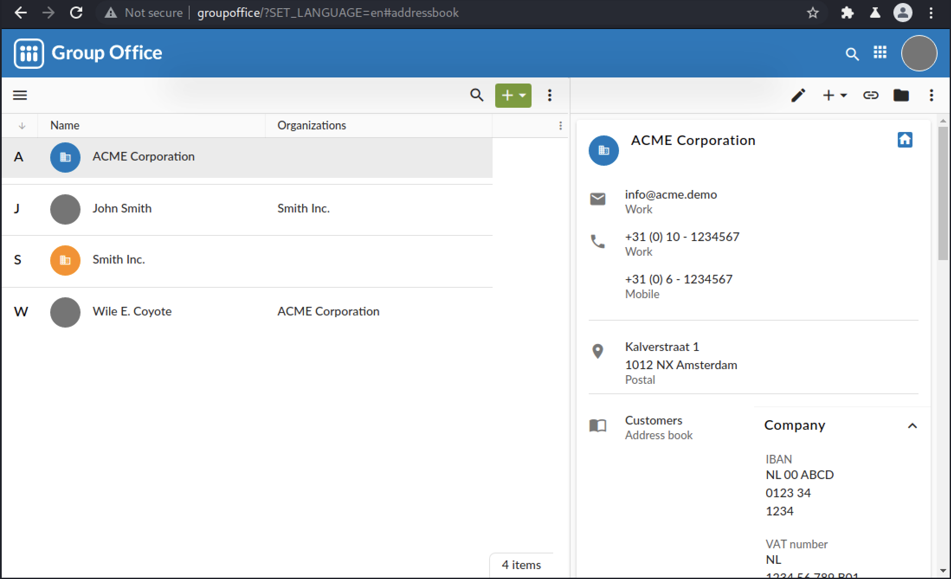Image resolution: width=951 pixels, height=579 pixels.
Task: Open Kalverstraat 1 address
Action: pyautogui.click(x=662, y=347)
